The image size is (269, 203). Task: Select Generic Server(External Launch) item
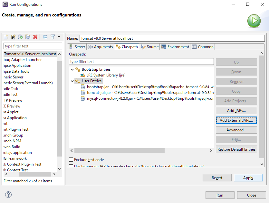[x=28, y=83]
